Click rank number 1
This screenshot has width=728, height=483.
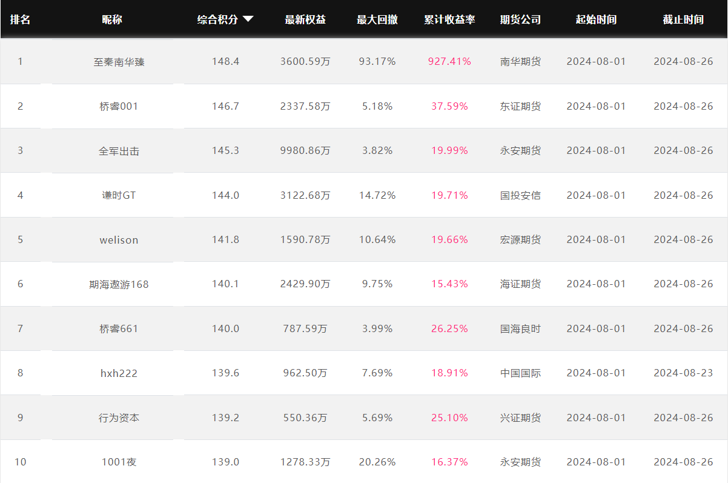[x=20, y=62]
